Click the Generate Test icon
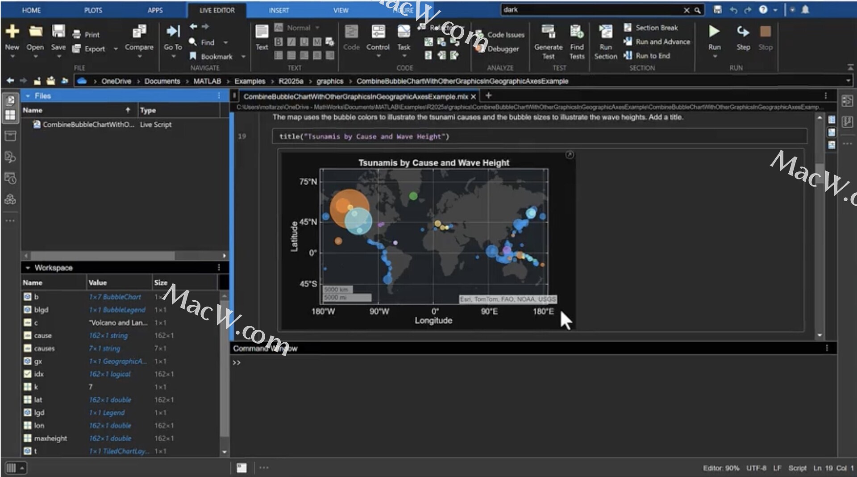Viewport: 857px width, 477px height. (x=548, y=32)
